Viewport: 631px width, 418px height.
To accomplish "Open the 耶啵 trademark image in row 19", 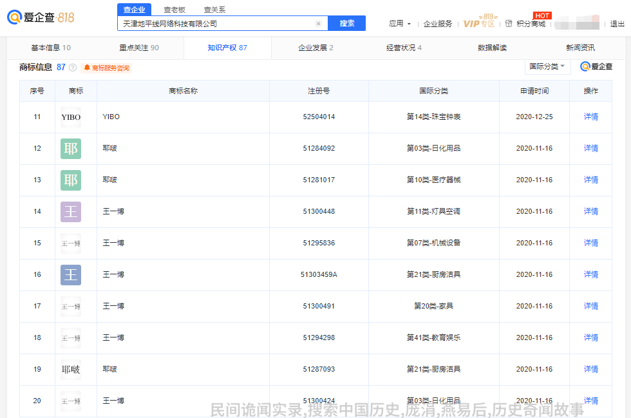I will pos(71,370).
